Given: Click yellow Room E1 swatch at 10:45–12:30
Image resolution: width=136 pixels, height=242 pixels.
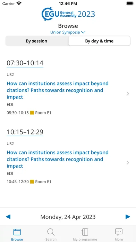Looking at the screenshot, I should [32, 181].
